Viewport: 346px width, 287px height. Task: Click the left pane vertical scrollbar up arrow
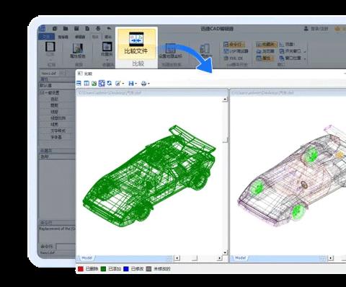(225, 100)
